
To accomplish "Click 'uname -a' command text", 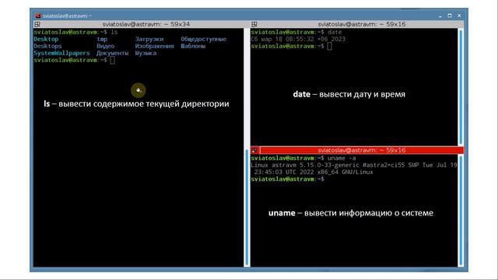I will click(x=342, y=158).
